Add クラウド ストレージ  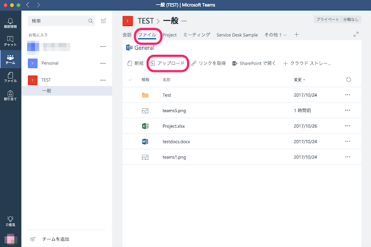pyautogui.click(x=307, y=63)
